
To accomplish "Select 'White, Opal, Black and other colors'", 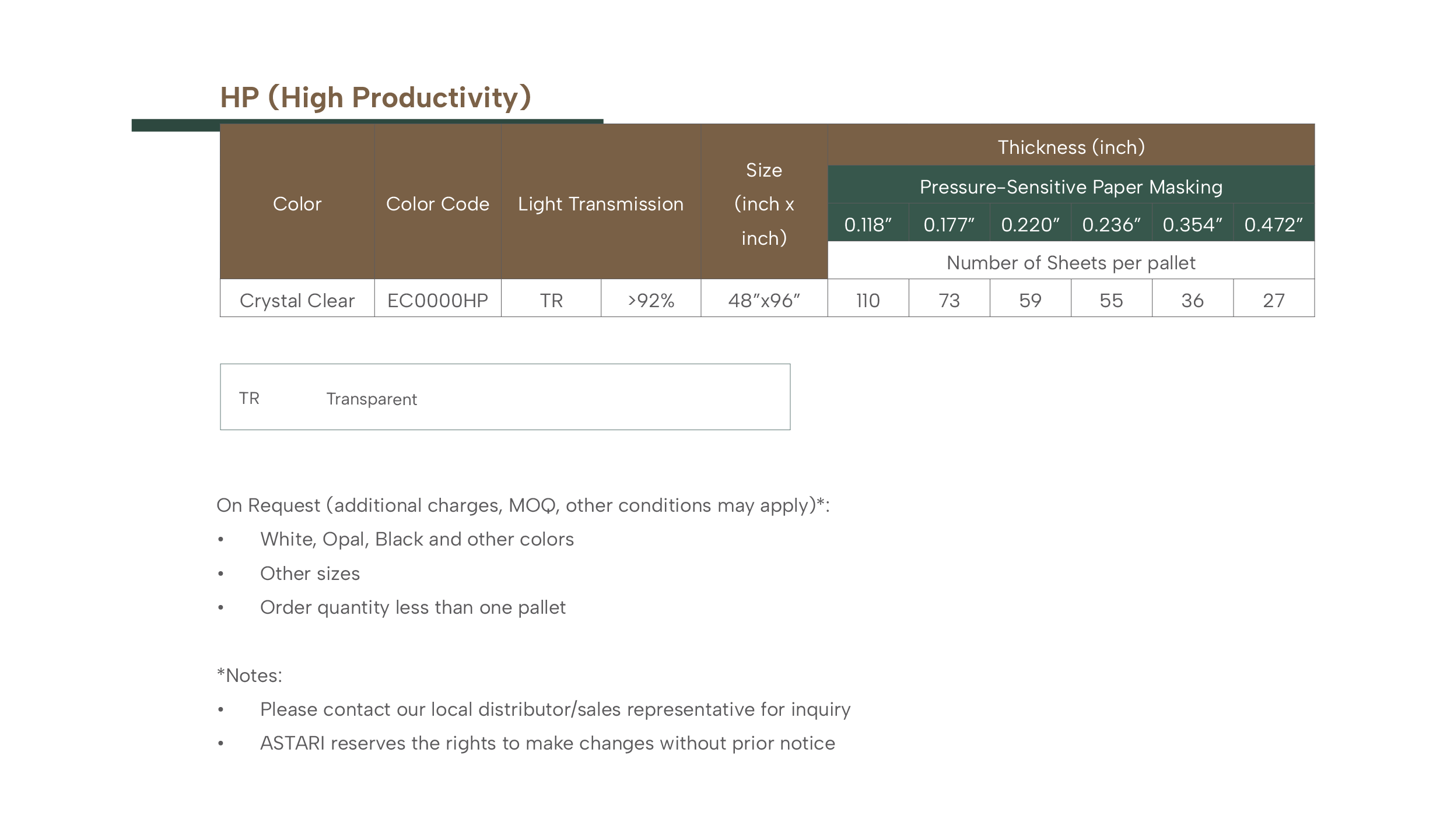I will (417, 539).
